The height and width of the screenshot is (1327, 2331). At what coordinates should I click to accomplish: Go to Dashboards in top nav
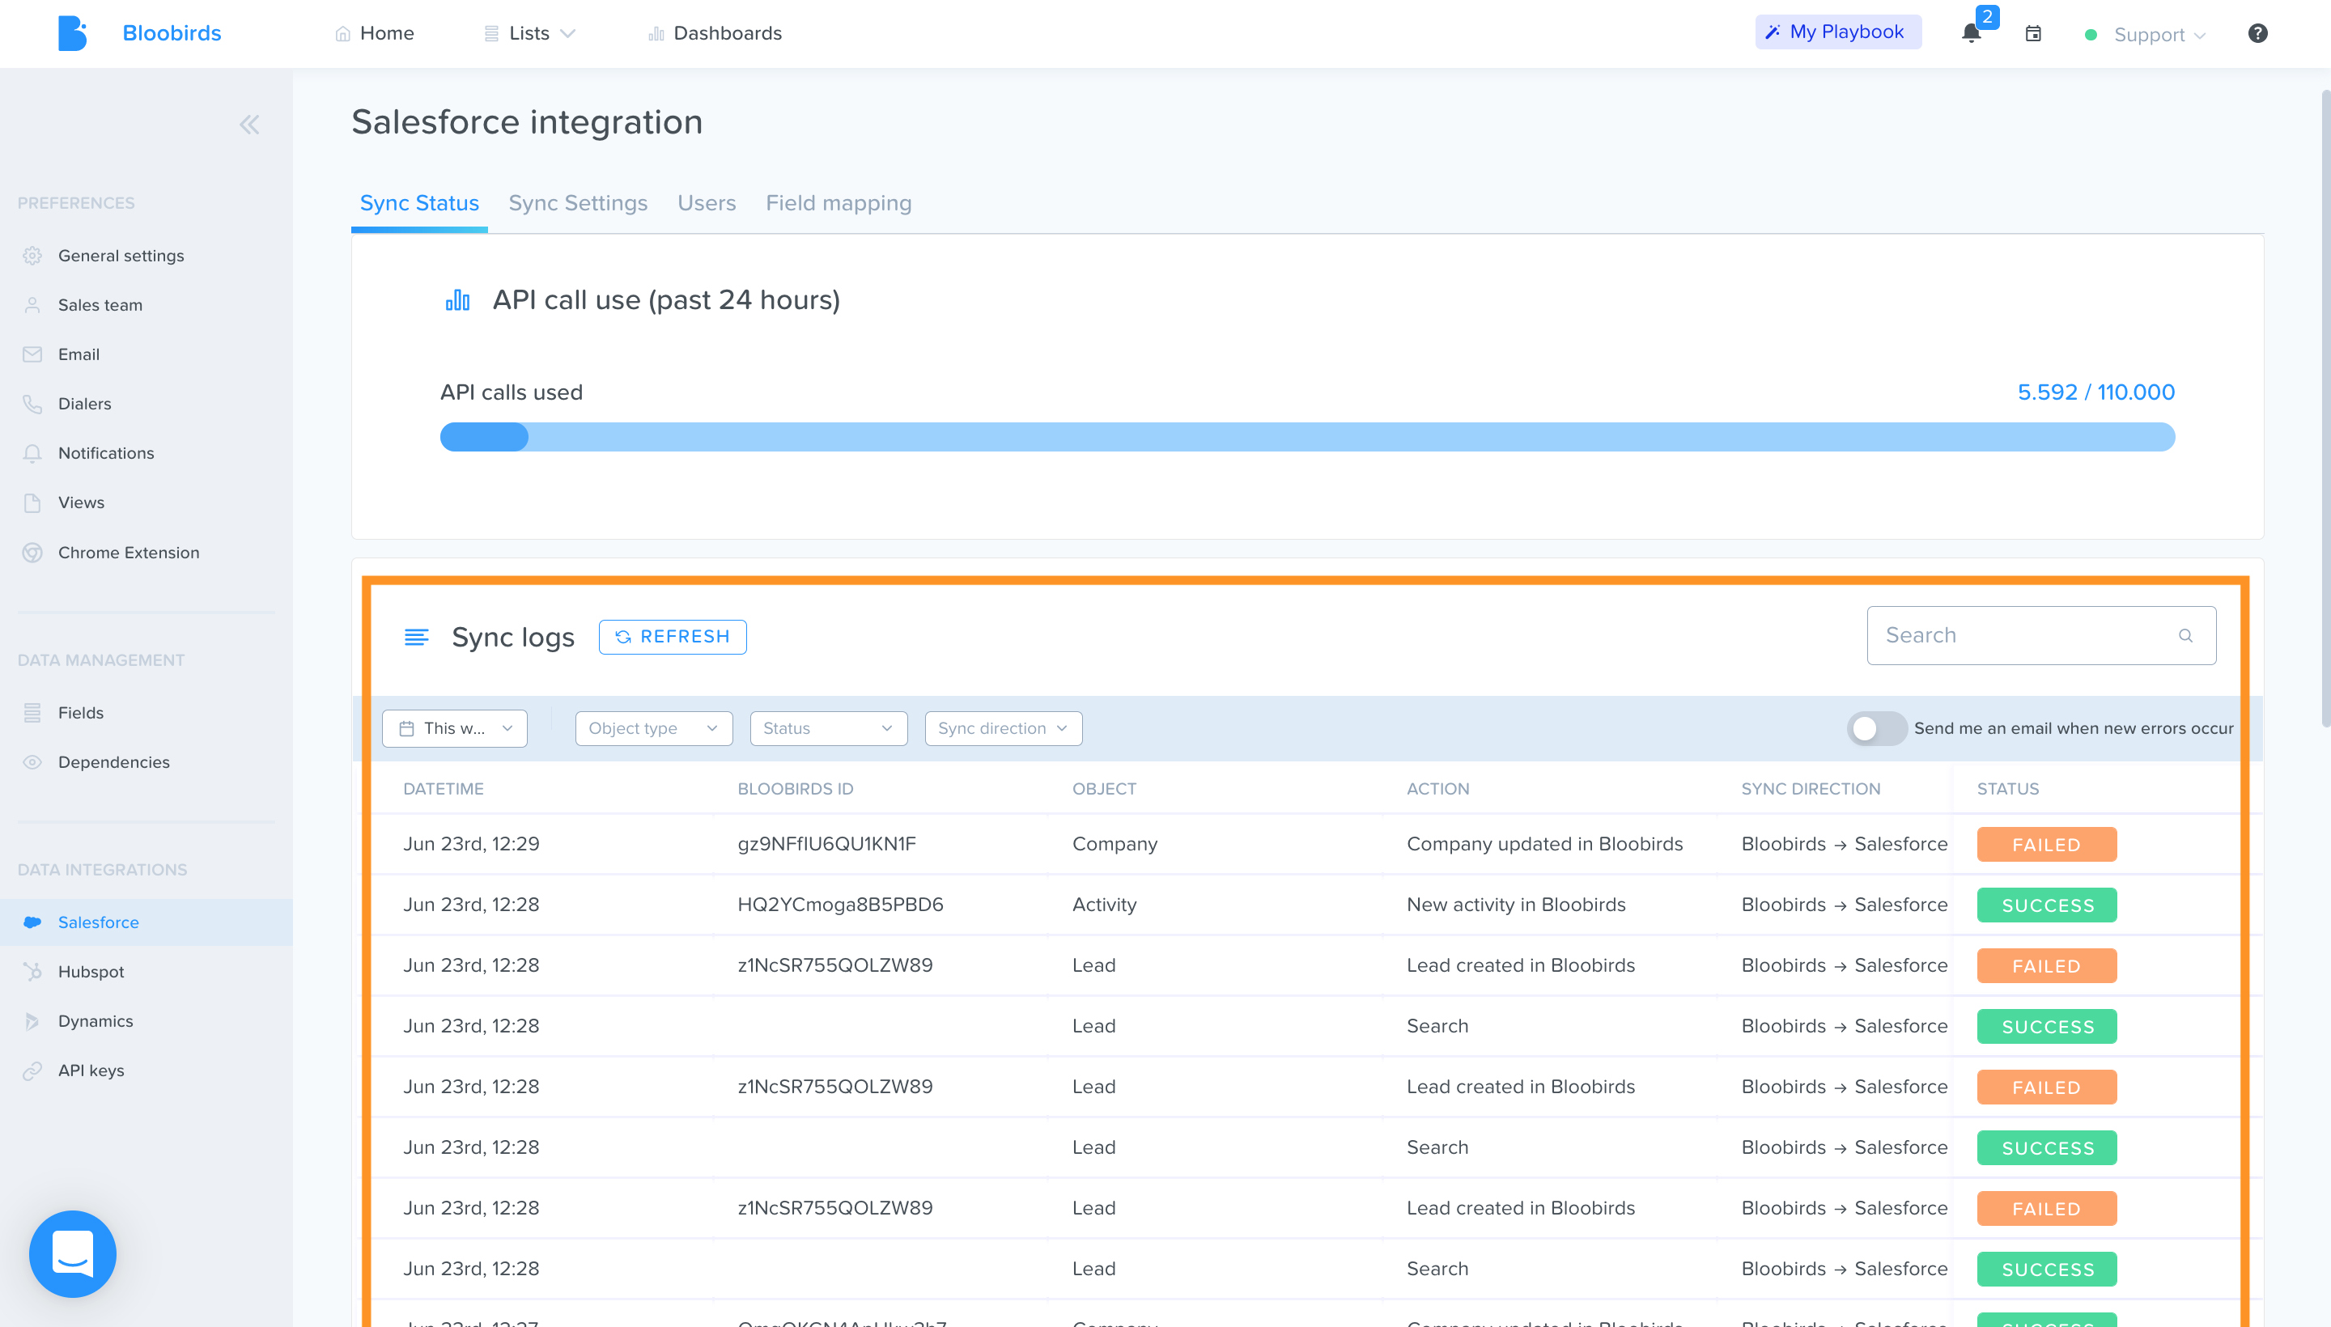pyautogui.click(x=715, y=34)
